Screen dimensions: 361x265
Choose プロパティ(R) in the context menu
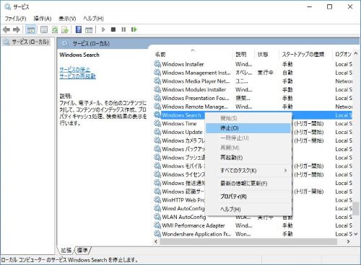tap(248, 197)
